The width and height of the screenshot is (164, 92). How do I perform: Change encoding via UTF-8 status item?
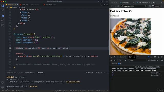click(72, 91)
